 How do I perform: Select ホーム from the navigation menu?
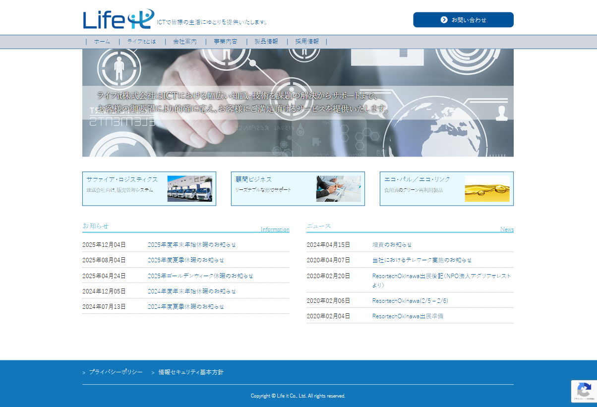pyautogui.click(x=101, y=42)
